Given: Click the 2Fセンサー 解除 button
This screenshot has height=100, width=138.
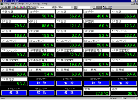Looking at the screenshot, I should [x=69, y=83].
